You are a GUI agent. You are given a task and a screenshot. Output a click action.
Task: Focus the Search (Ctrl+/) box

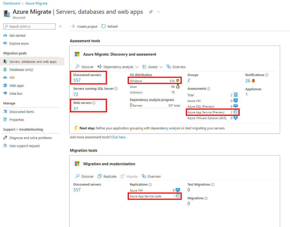[29, 26]
